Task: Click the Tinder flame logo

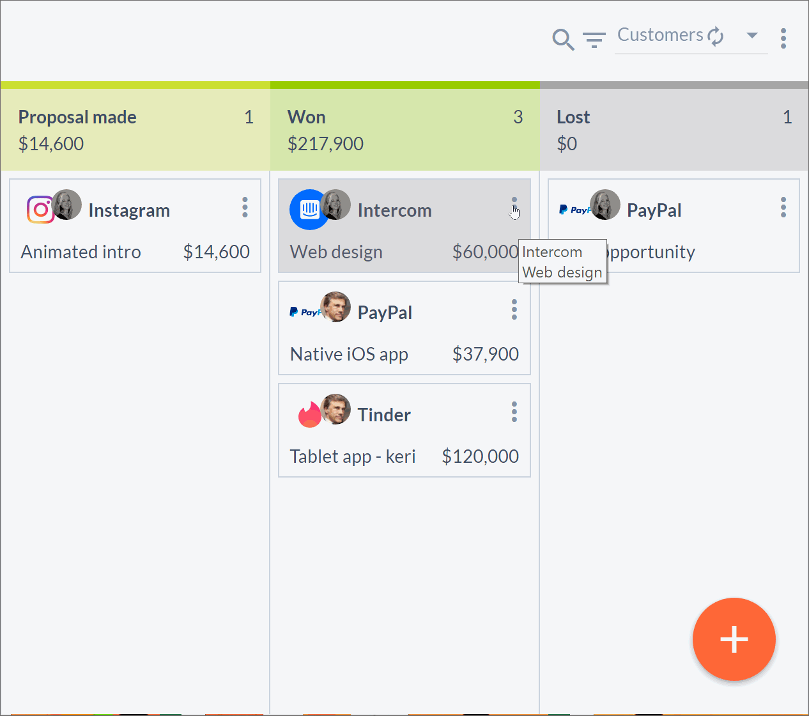Action: coord(310,414)
